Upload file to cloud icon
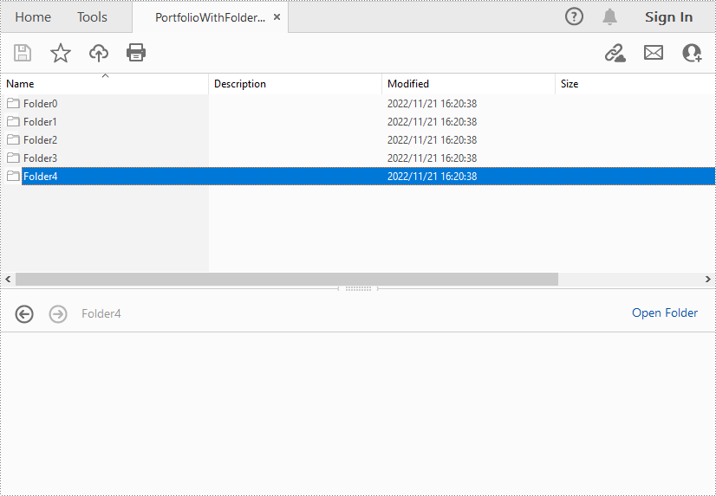Viewport: 716px width, 496px height. [99, 53]
